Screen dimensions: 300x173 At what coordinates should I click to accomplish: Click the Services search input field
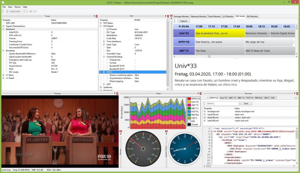[223, 103]
